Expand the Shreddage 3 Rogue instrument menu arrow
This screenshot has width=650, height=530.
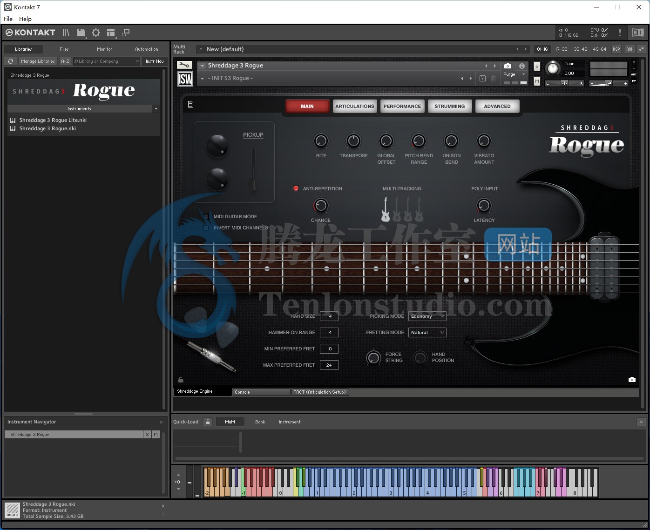coord(203,66)
